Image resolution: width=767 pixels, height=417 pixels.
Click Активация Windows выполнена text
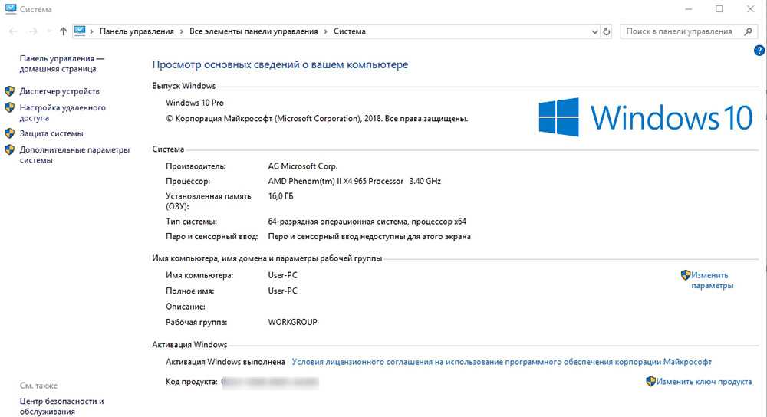point(225,362)
